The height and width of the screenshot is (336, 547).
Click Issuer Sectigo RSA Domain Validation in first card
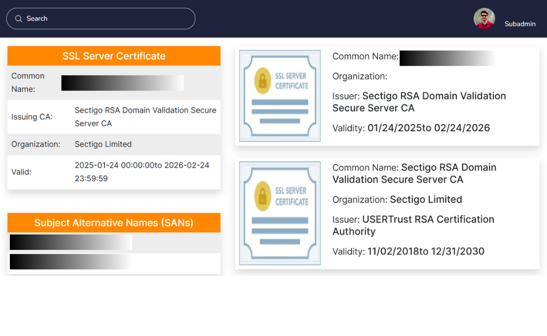click(419, 102)
